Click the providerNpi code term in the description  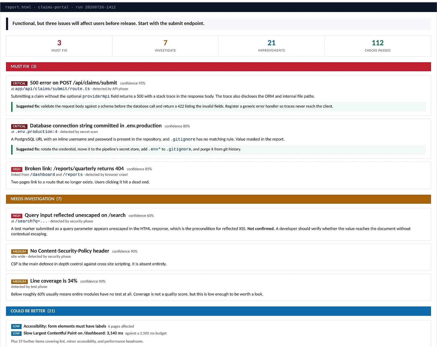point(96,96)
